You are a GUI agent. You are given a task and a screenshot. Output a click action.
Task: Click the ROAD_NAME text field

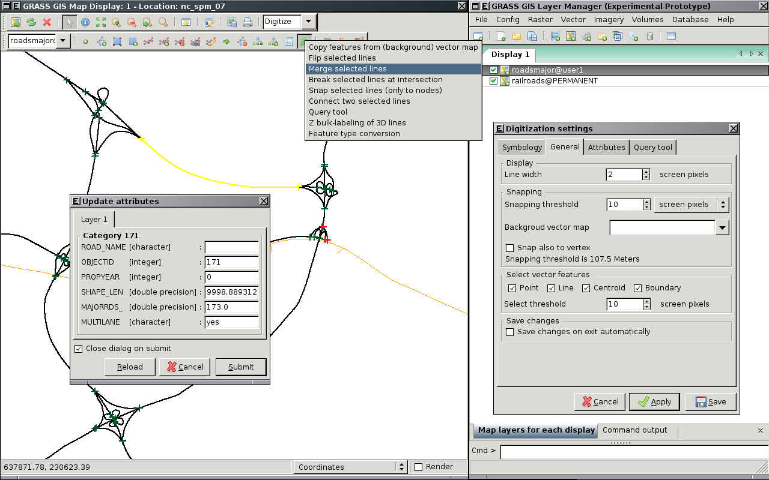pyautogui.click(x=231, y=247)
